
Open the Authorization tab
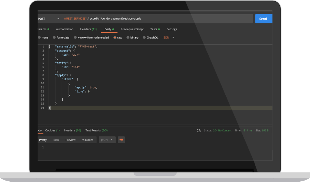click(65, 29)
